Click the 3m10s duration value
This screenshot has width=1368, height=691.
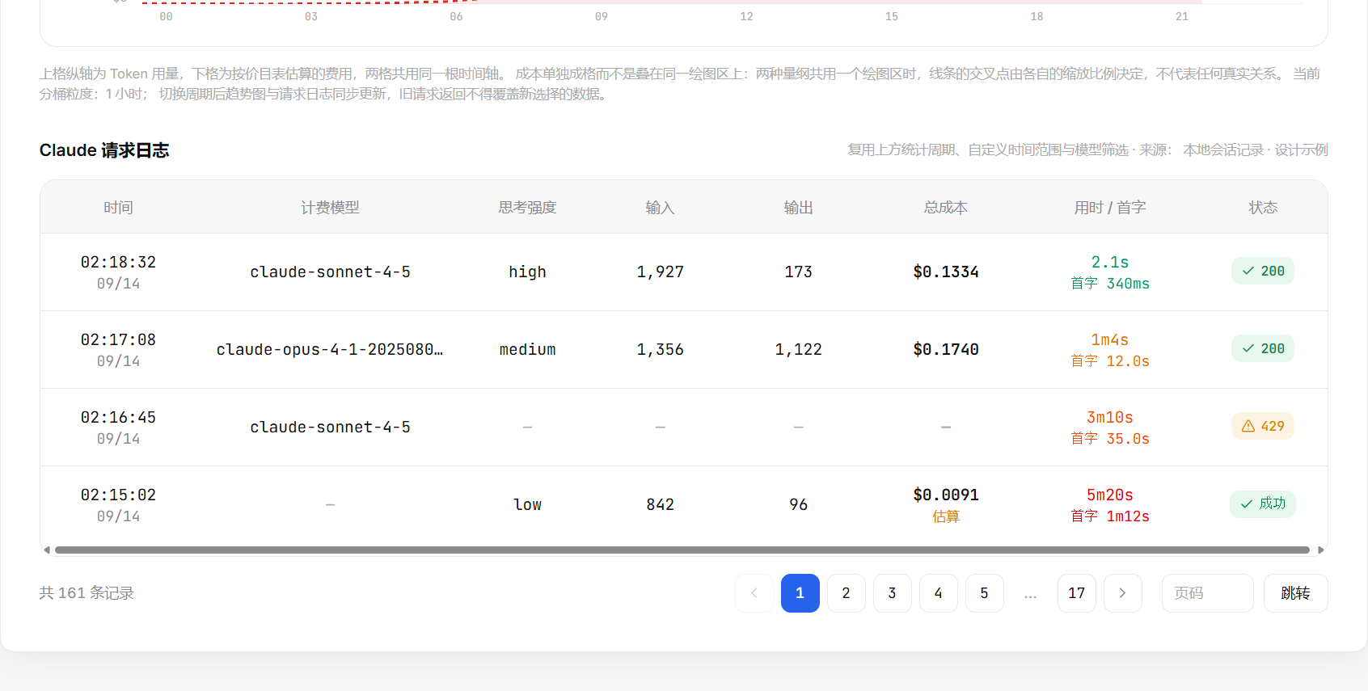pos(1110,417)
